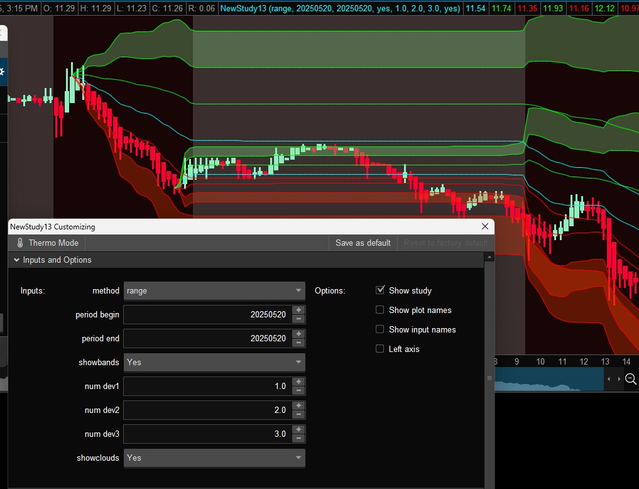Open the showclouds dropdown
The image size is (639, 489).
(214, 458)
